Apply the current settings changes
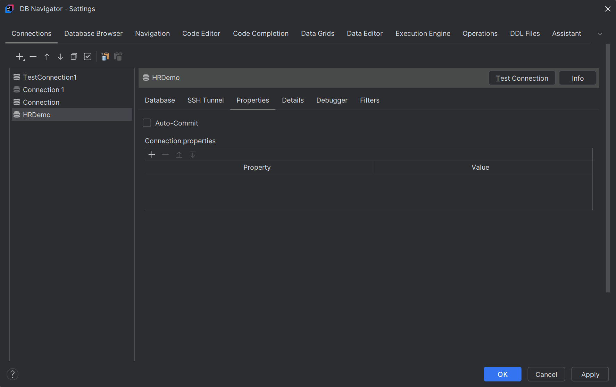Screen dimensions: 616x387 [x=590, y=374]
